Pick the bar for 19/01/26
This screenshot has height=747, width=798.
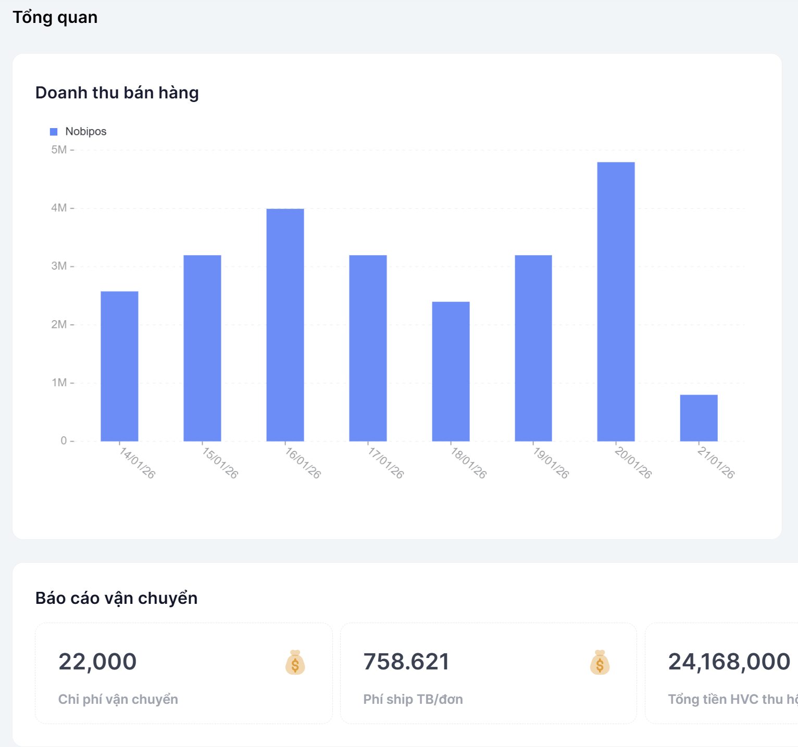(x=533, y=348)
